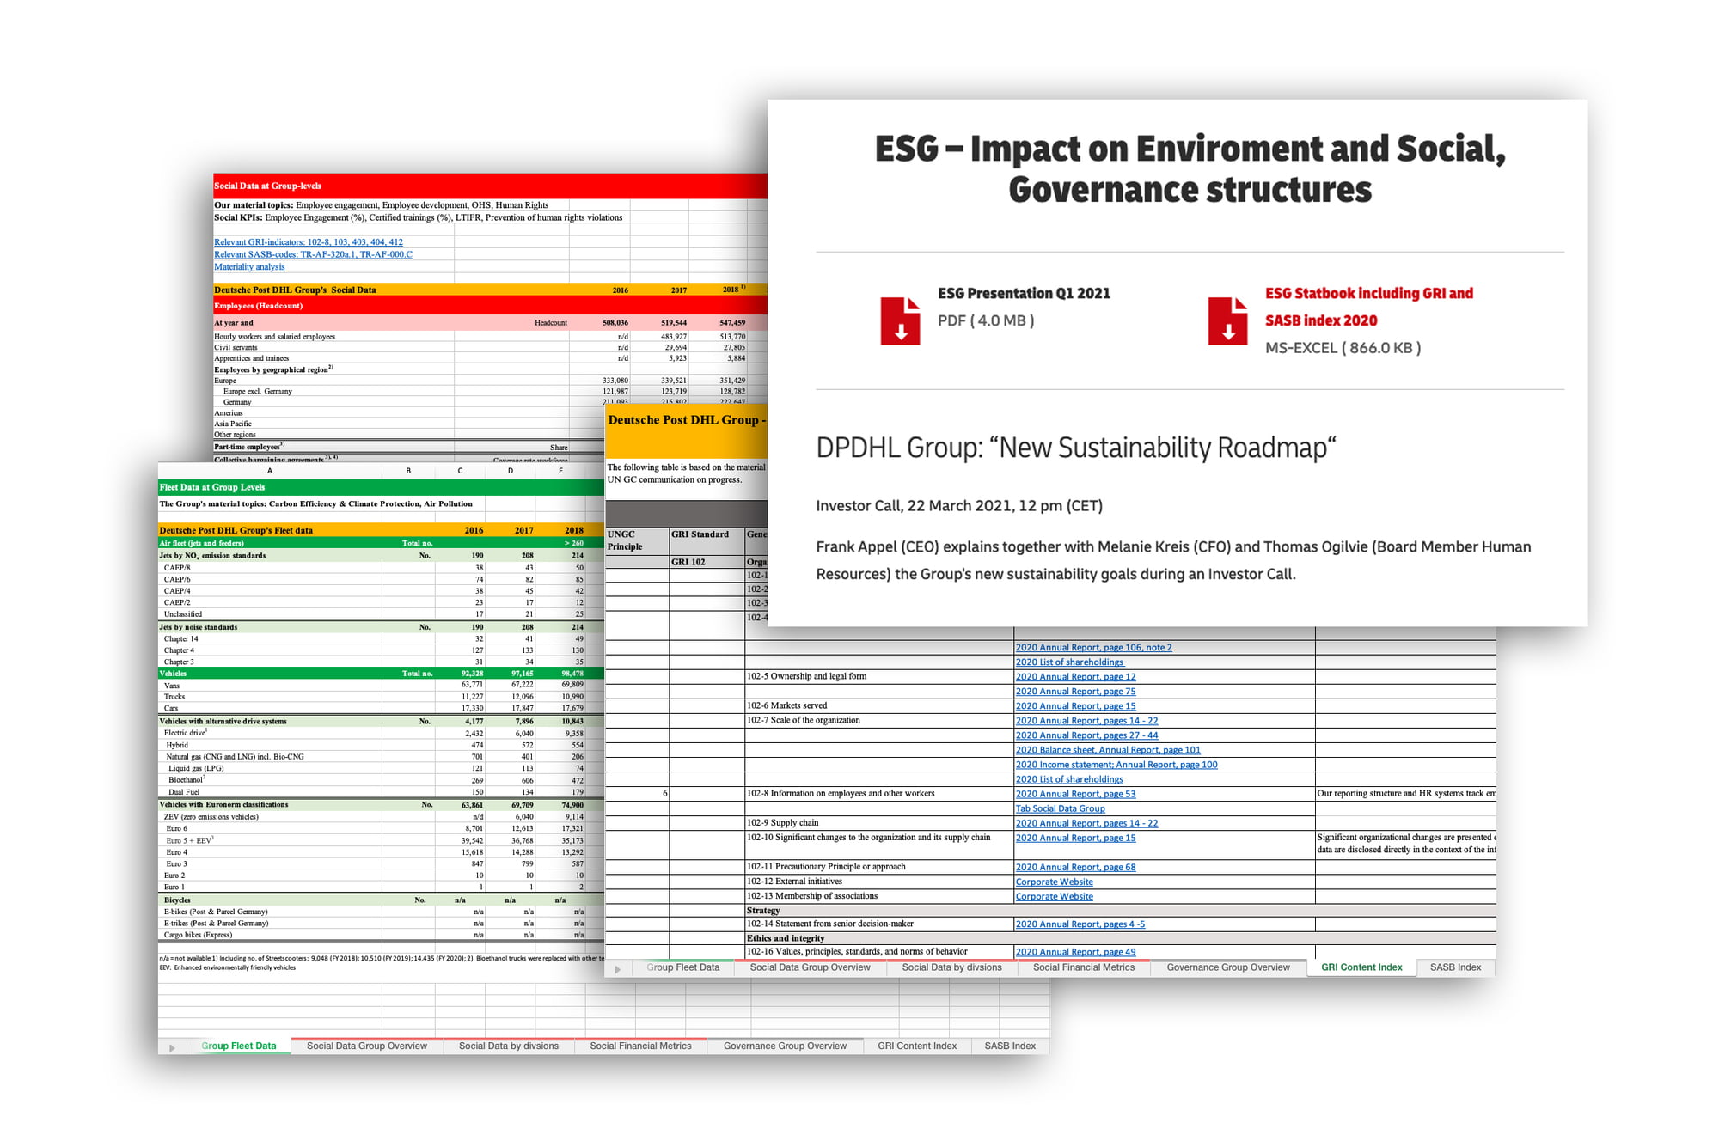Open the ESG Presentation Q1 2021 link

coord(1024,293)
